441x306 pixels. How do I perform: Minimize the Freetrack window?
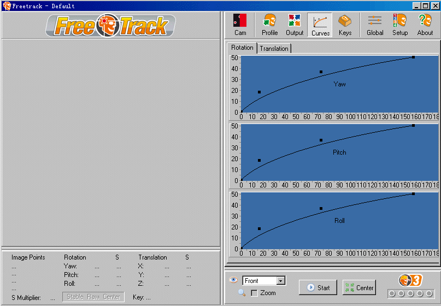click(417, 6)
